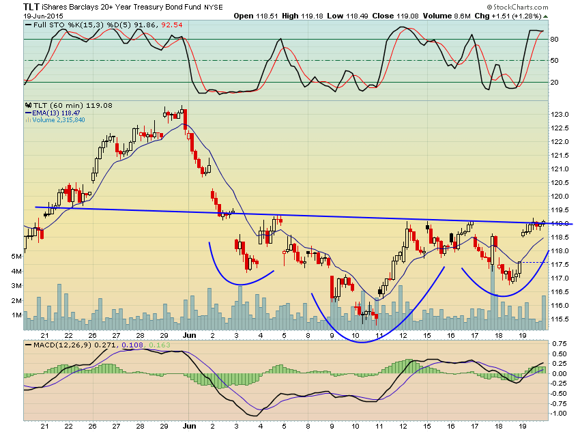Viewport: 580px width, 432px height.
Task: Open the StockCharts.com copyright link
Action: pyautogui.click(x=517, y=7)
